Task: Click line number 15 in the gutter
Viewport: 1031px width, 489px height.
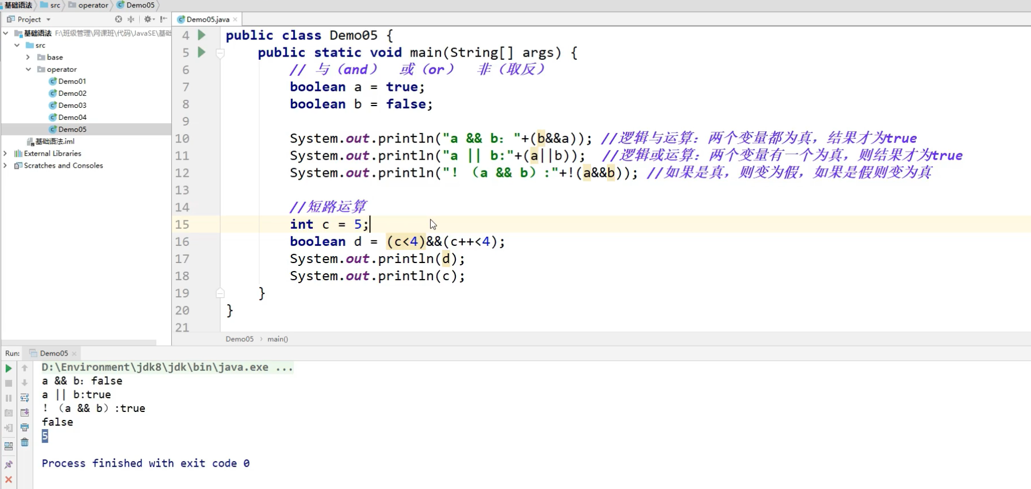Action: point(182,224)
